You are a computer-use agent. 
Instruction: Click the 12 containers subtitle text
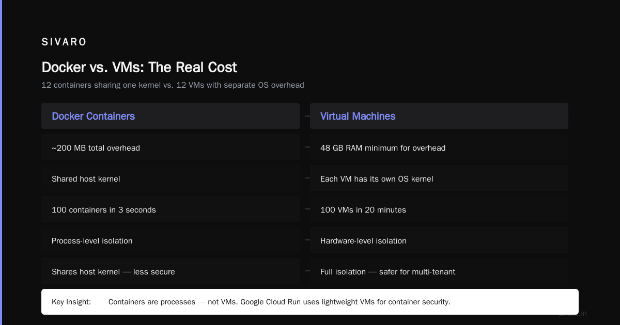173,85
